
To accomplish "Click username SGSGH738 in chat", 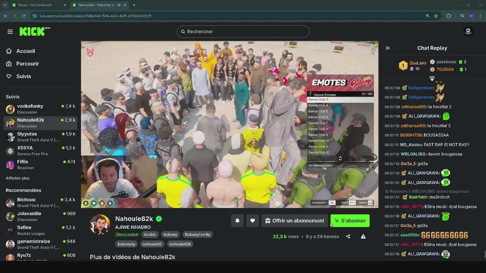I will pyautogui.click(x=411, y=135).
